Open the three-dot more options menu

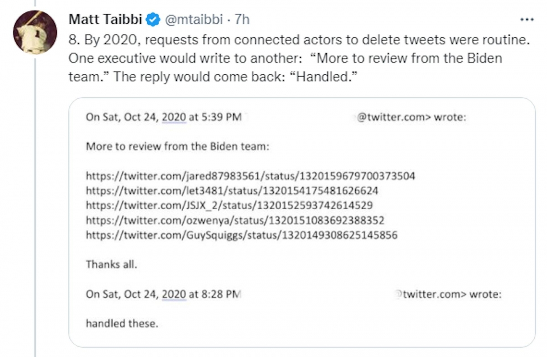click(526, 20)
